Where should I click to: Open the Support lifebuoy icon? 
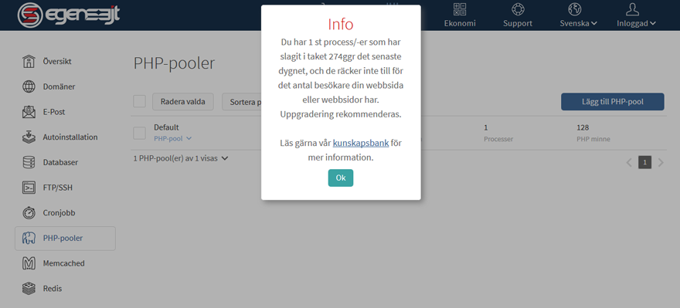(x=518, y=9)
